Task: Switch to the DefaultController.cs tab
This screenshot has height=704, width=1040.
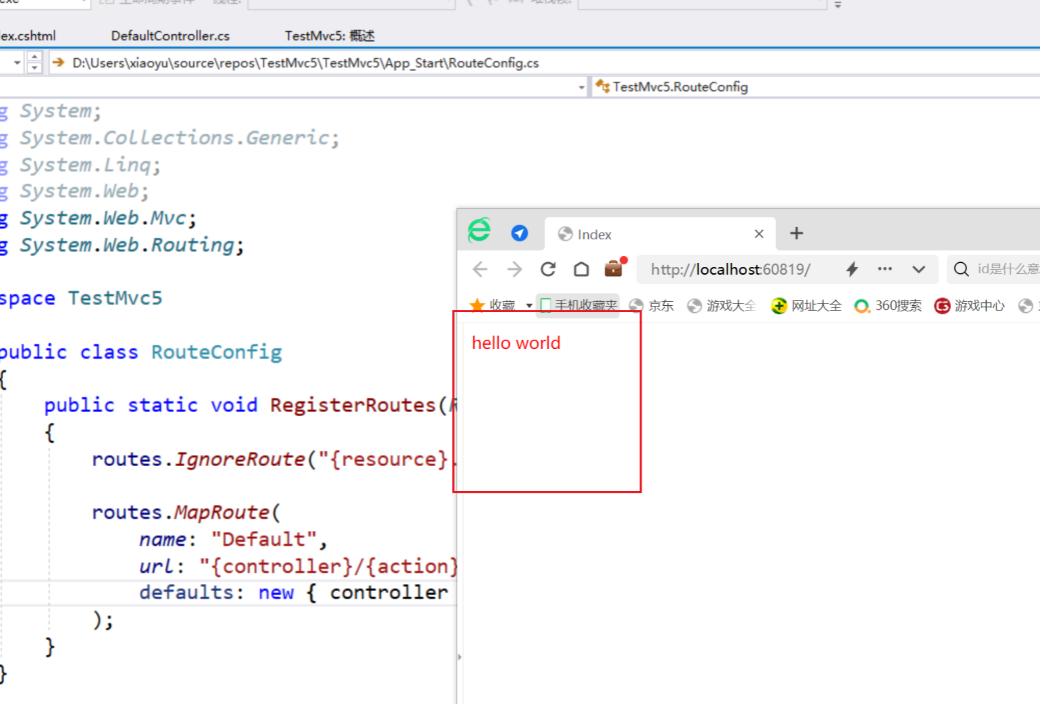Action: pos(170,36)
